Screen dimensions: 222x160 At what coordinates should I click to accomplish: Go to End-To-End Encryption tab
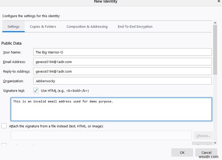(x=135, y=27)
